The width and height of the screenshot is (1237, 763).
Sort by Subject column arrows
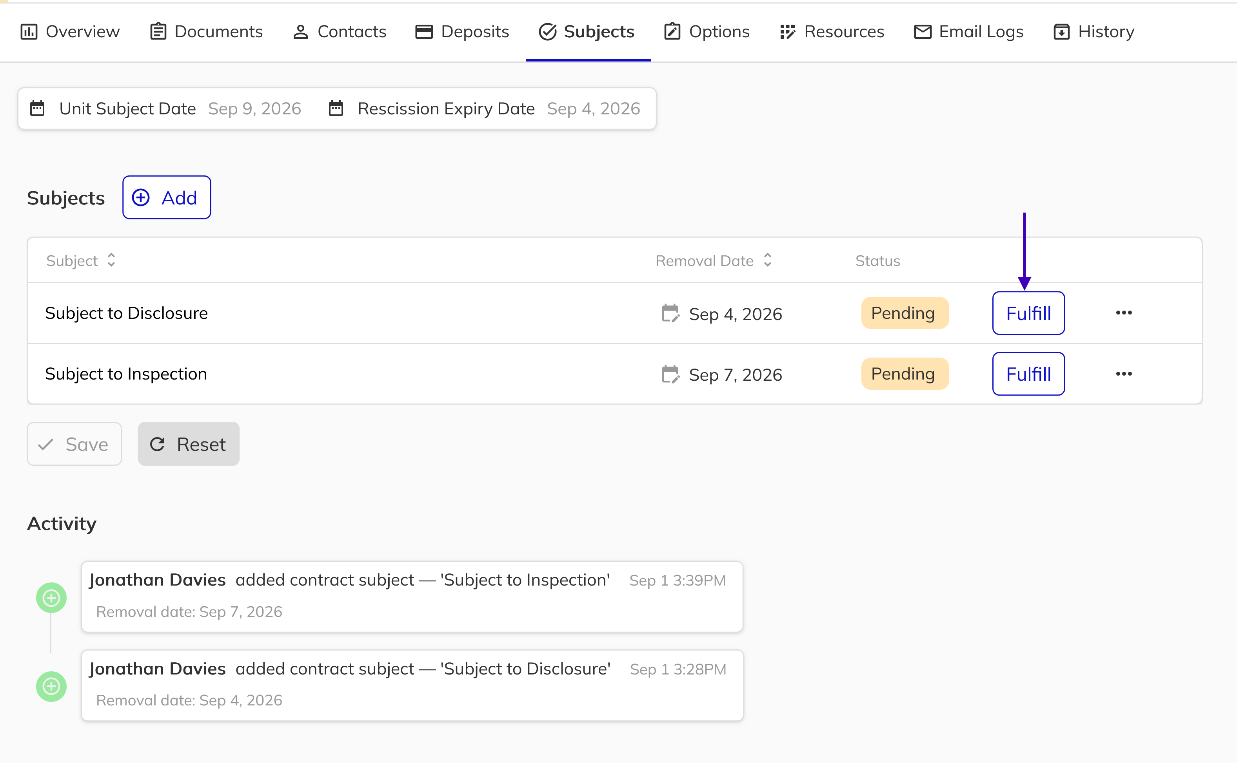(x=111, y=260)
